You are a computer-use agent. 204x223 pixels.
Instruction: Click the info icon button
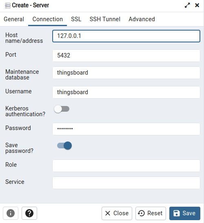point(11,213)
